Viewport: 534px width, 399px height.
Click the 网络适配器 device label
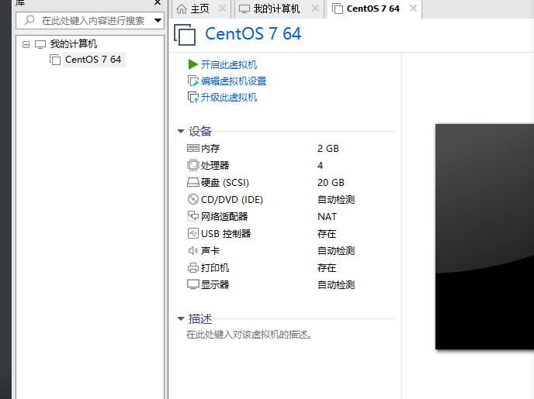click(x=224, y=216)
